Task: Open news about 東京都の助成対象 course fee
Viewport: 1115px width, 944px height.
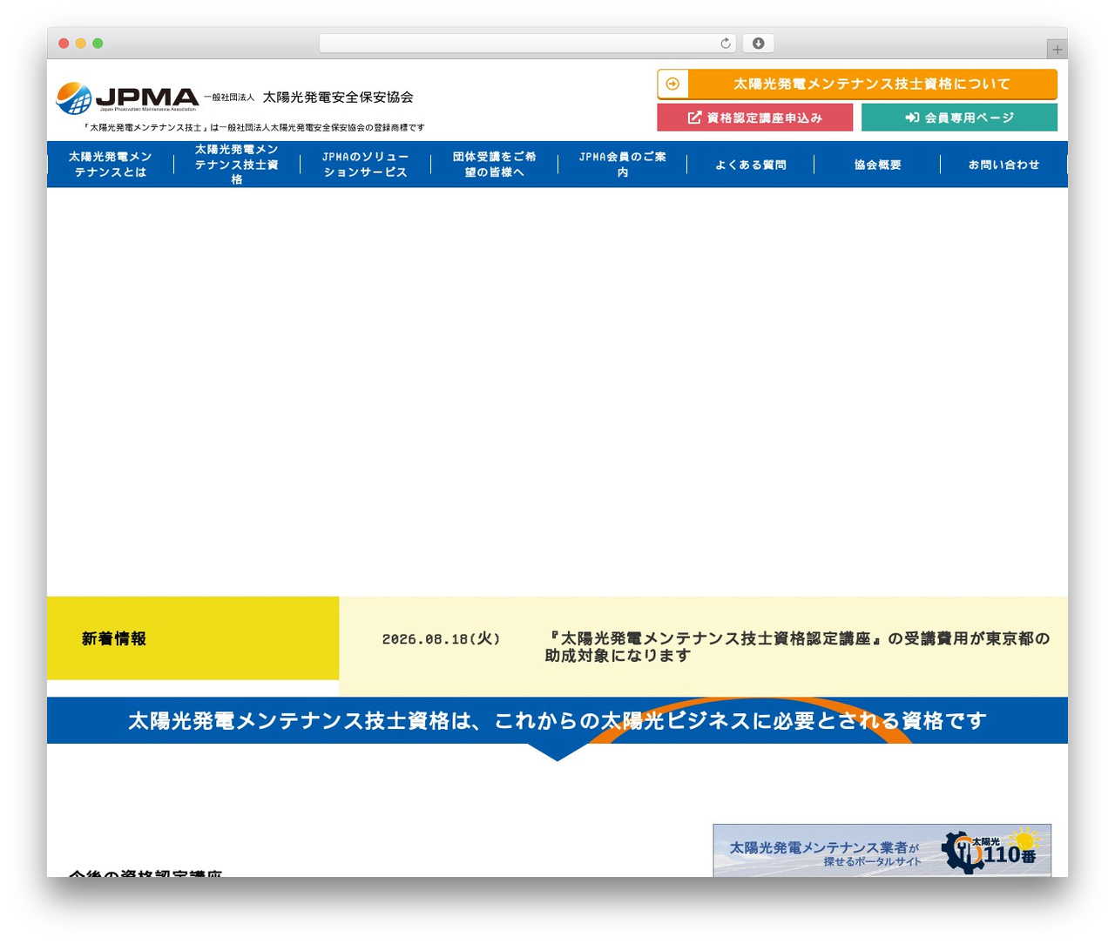Action: (797, 647)
